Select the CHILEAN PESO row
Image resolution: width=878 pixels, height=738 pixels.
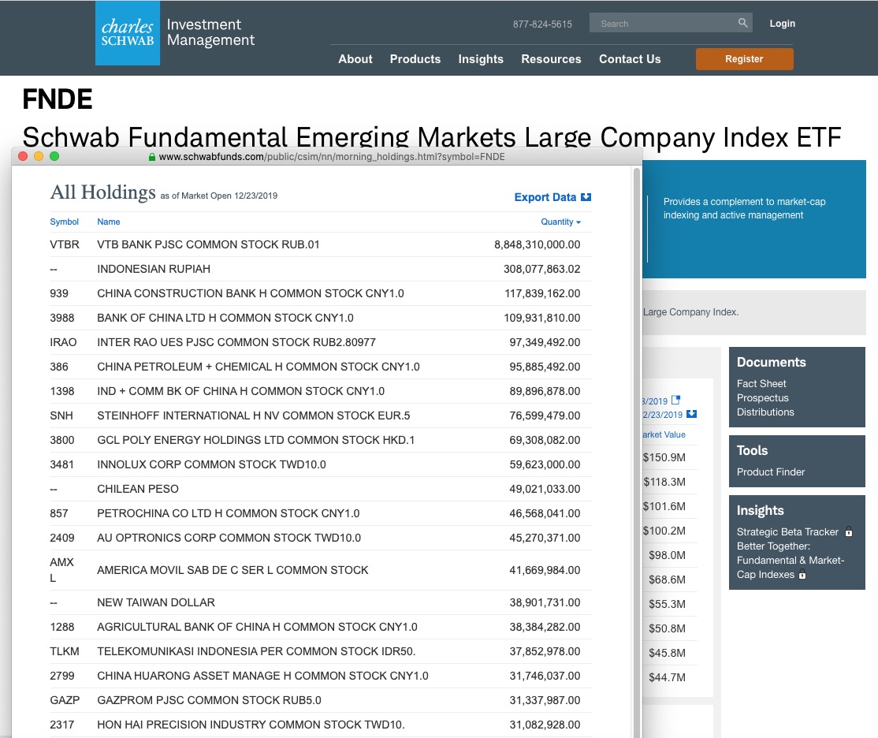pyautogui.click(x=321, y=489)
